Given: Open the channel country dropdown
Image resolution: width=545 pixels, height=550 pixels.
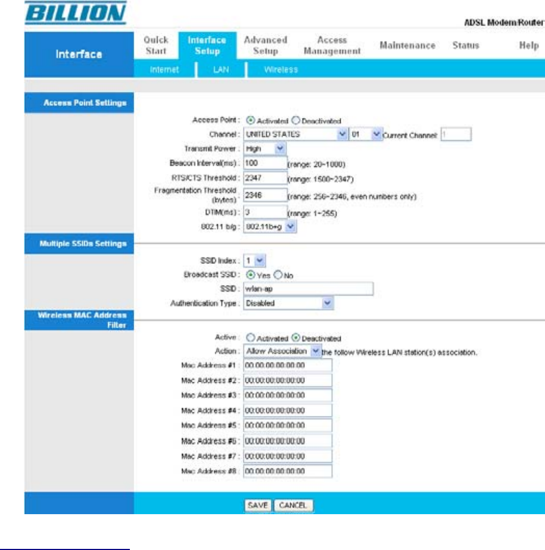Looking at the screenshot, I should click(296, 134).
